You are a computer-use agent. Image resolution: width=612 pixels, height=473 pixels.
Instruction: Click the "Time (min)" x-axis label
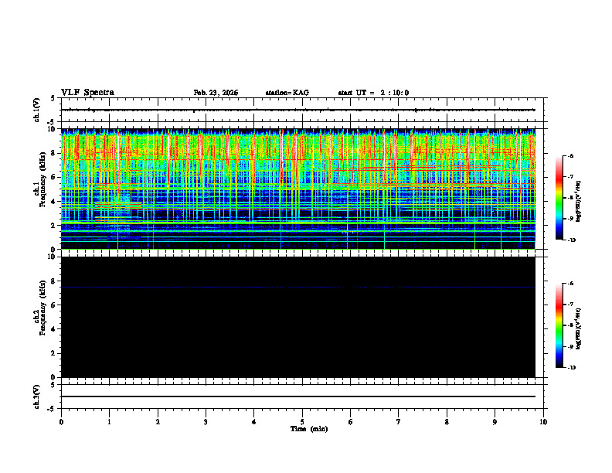pos(309,429)
